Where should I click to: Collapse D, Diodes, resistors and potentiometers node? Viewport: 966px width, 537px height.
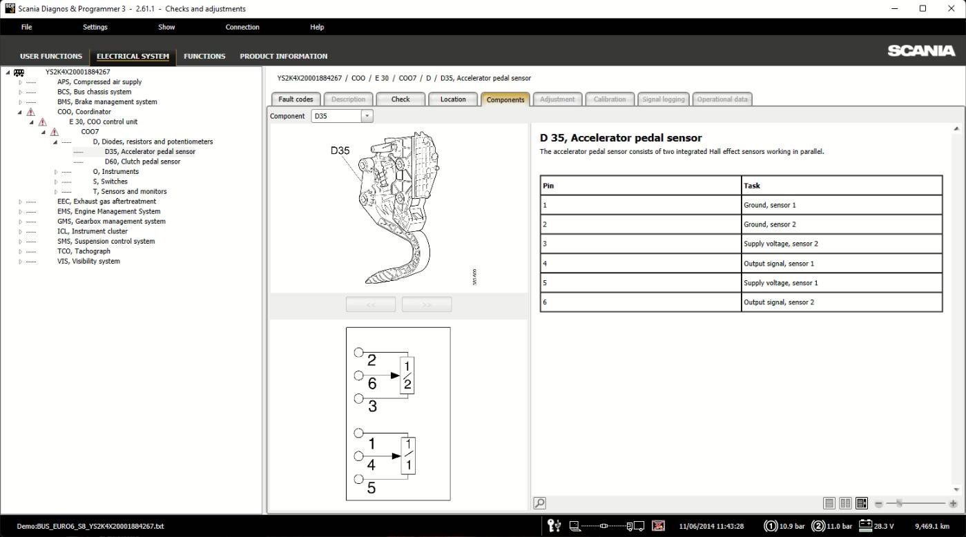point(55,142)
